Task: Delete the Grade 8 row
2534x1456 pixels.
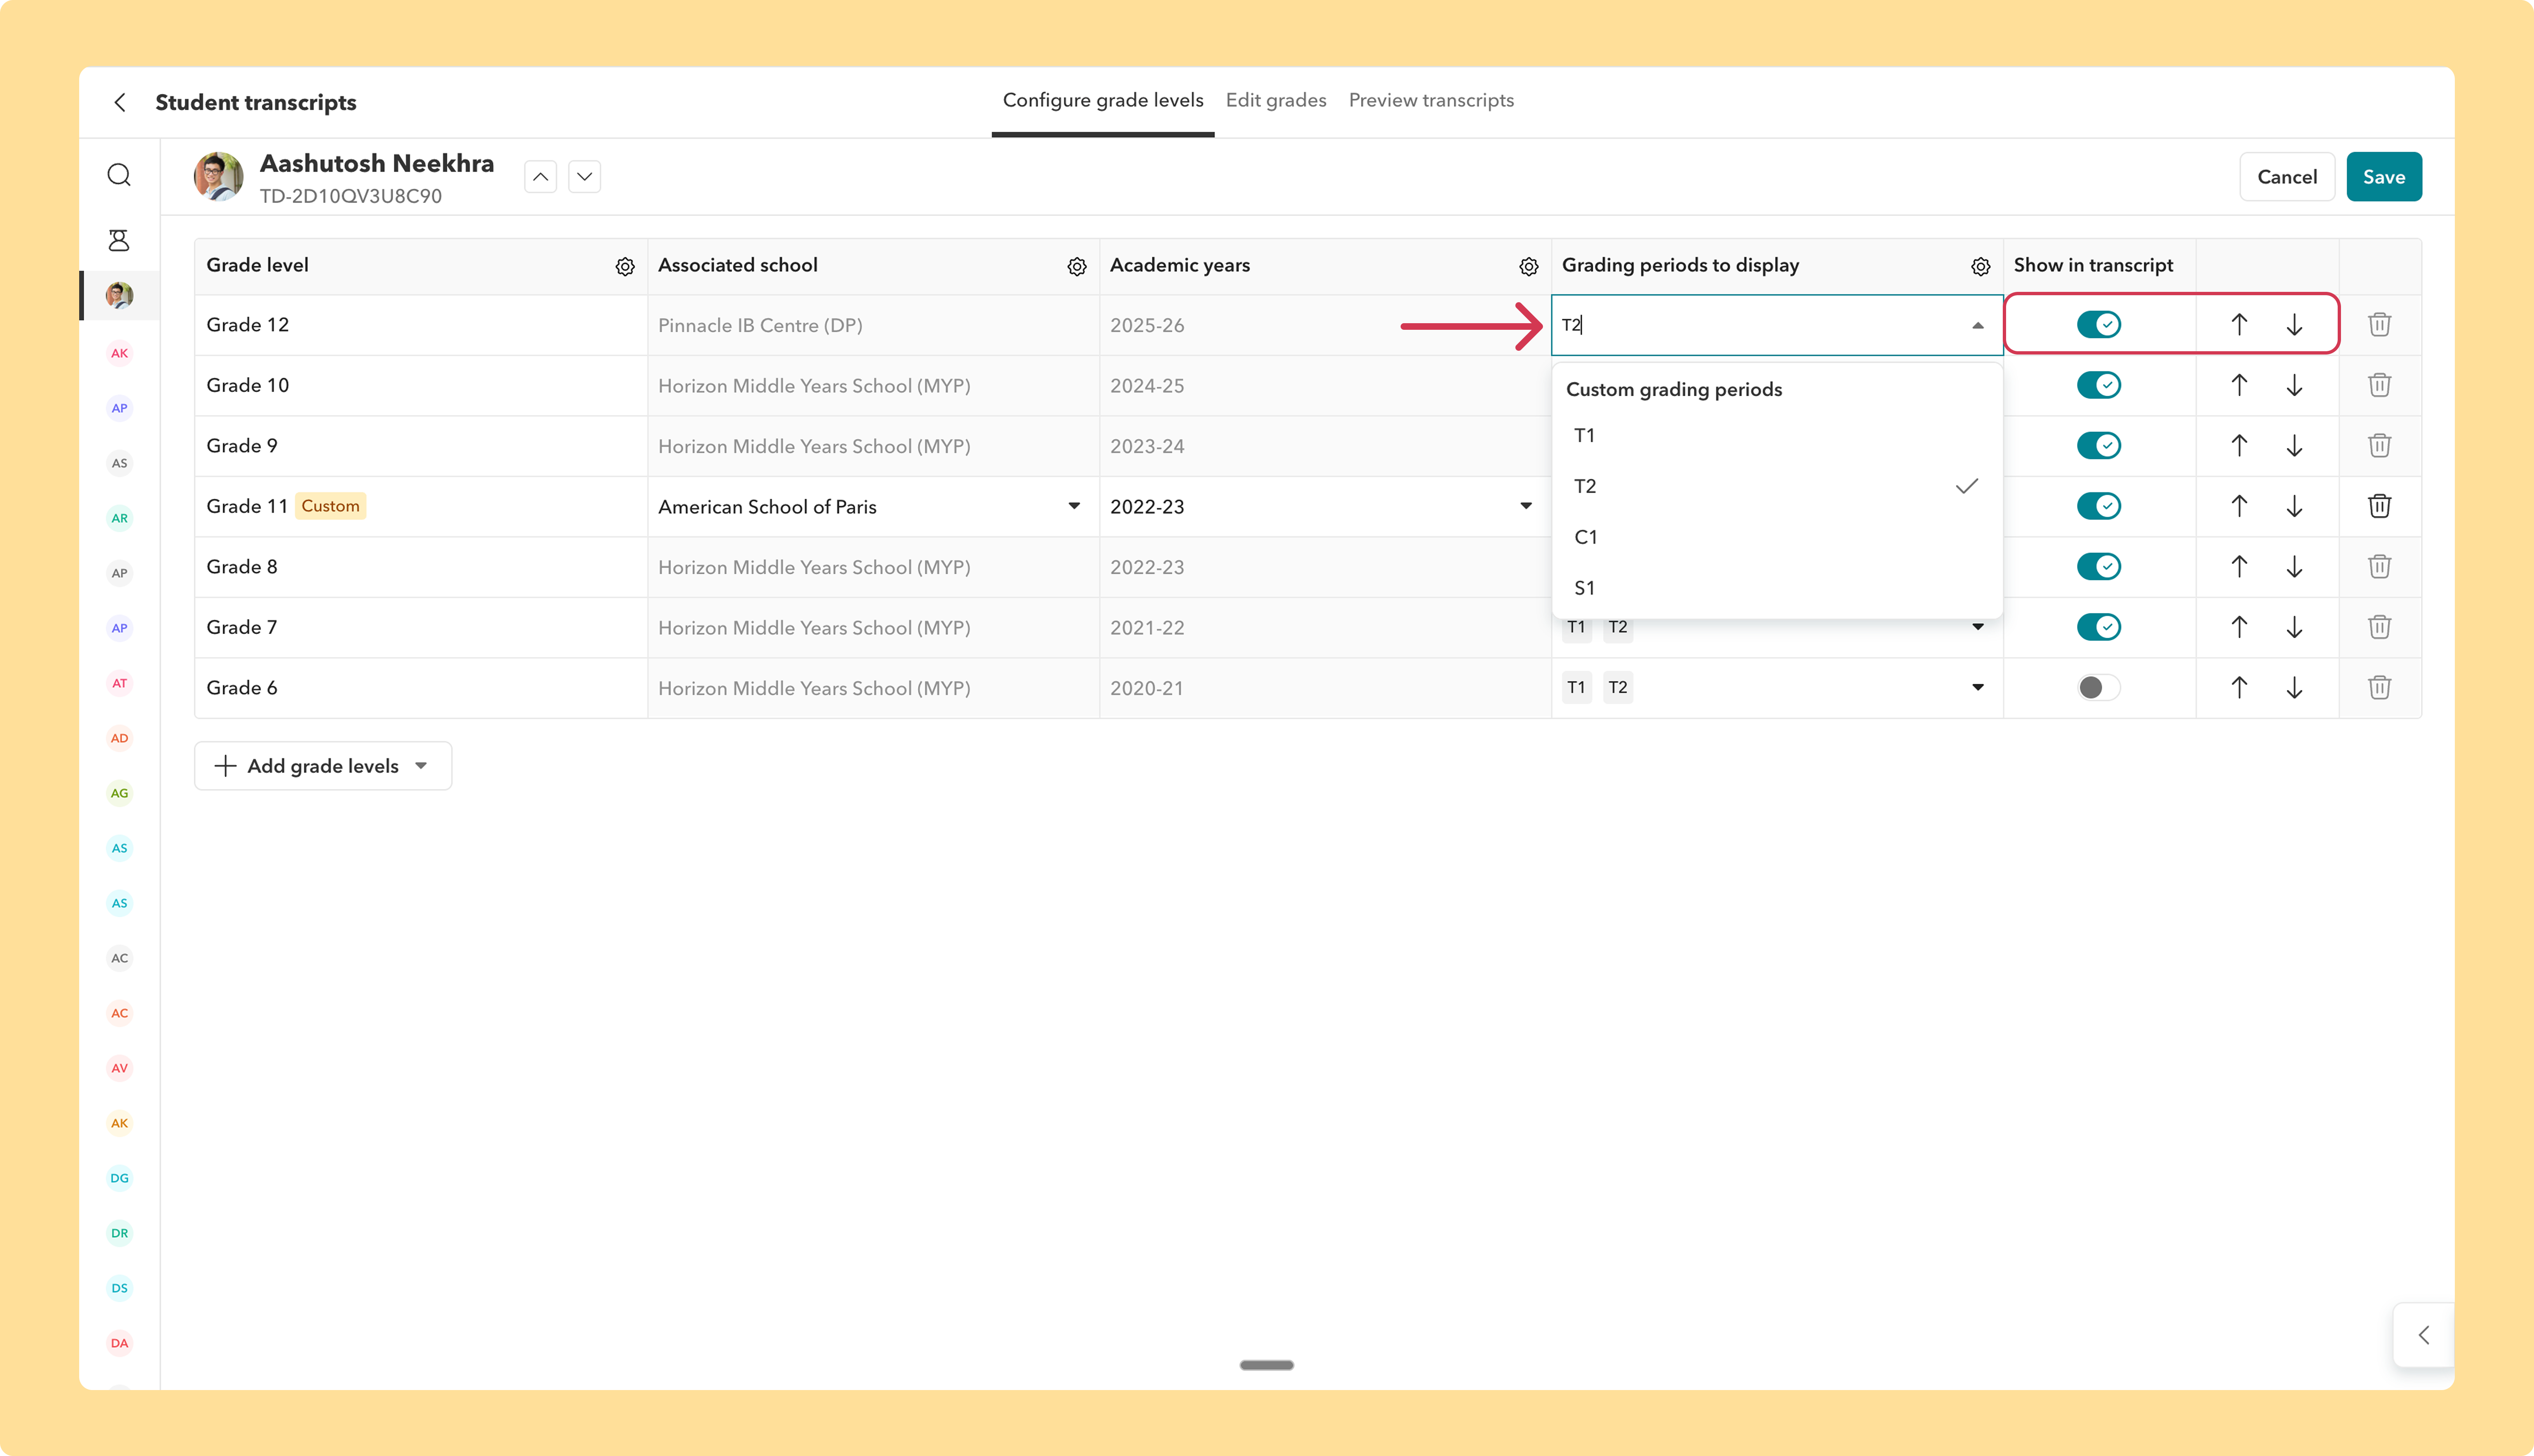Action: pyautogui.click(x=2380, y=566)
